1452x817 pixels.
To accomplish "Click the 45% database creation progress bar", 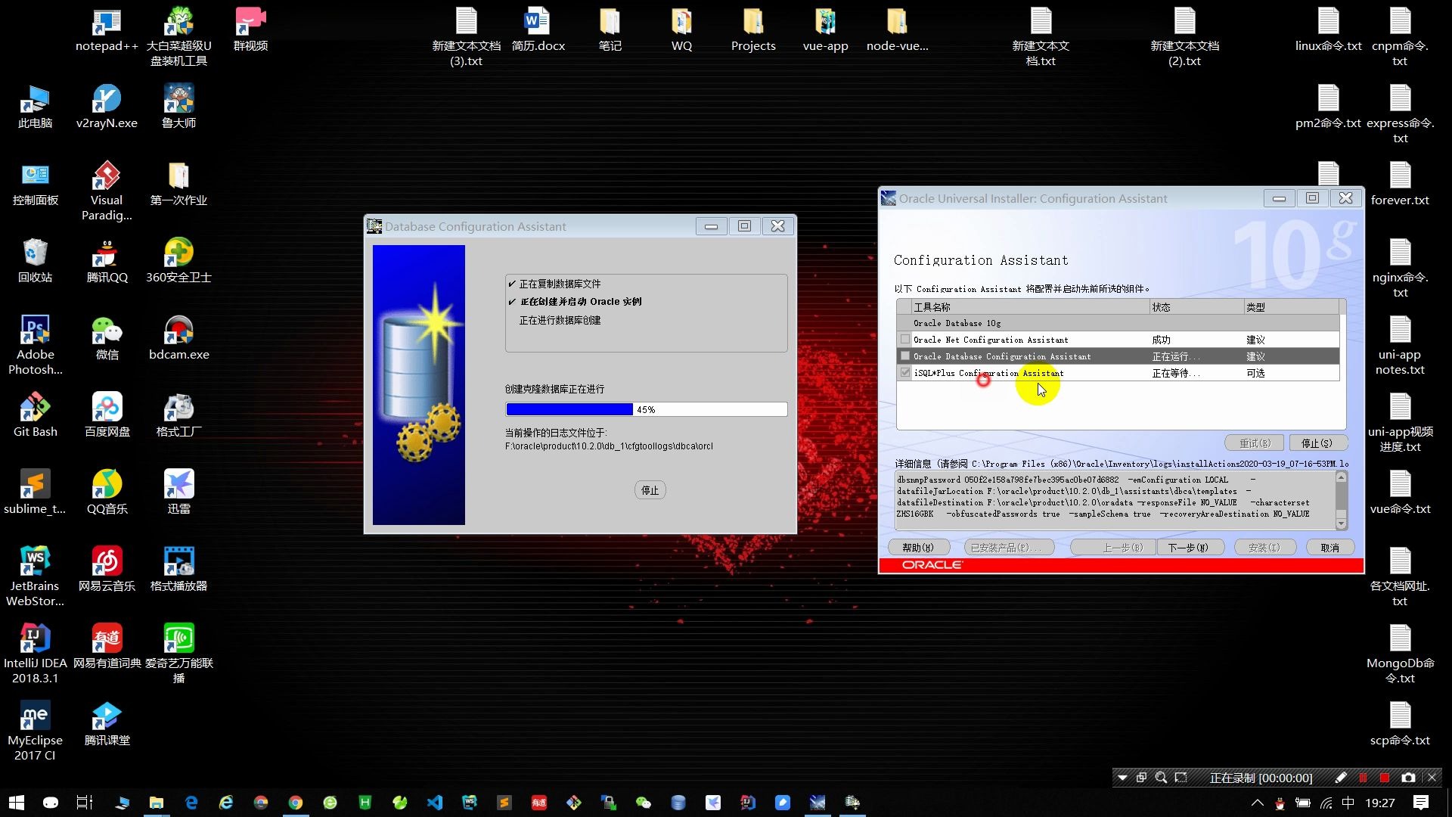I will pyautogui.click(x=647, y=409).
